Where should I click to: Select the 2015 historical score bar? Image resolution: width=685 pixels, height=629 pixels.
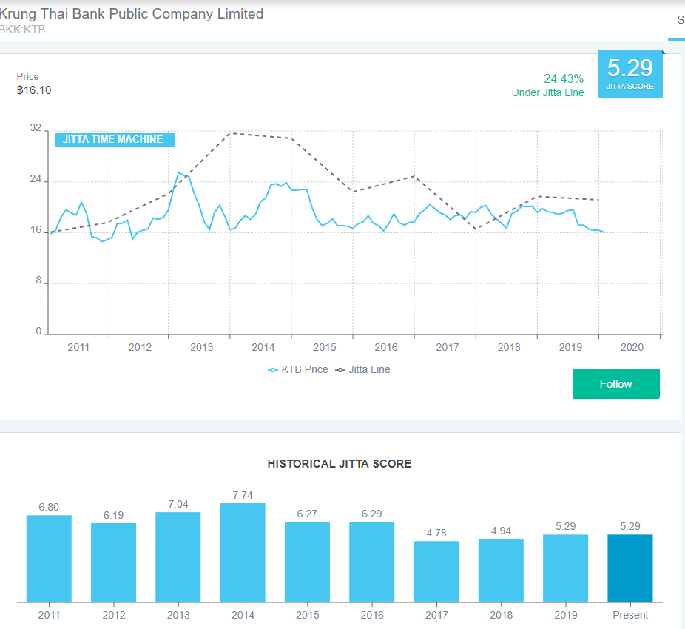click(307, 562)
